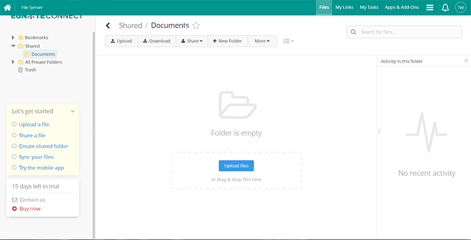
Task: Click the drag & drop files area
Action: [x=236, y=171]
